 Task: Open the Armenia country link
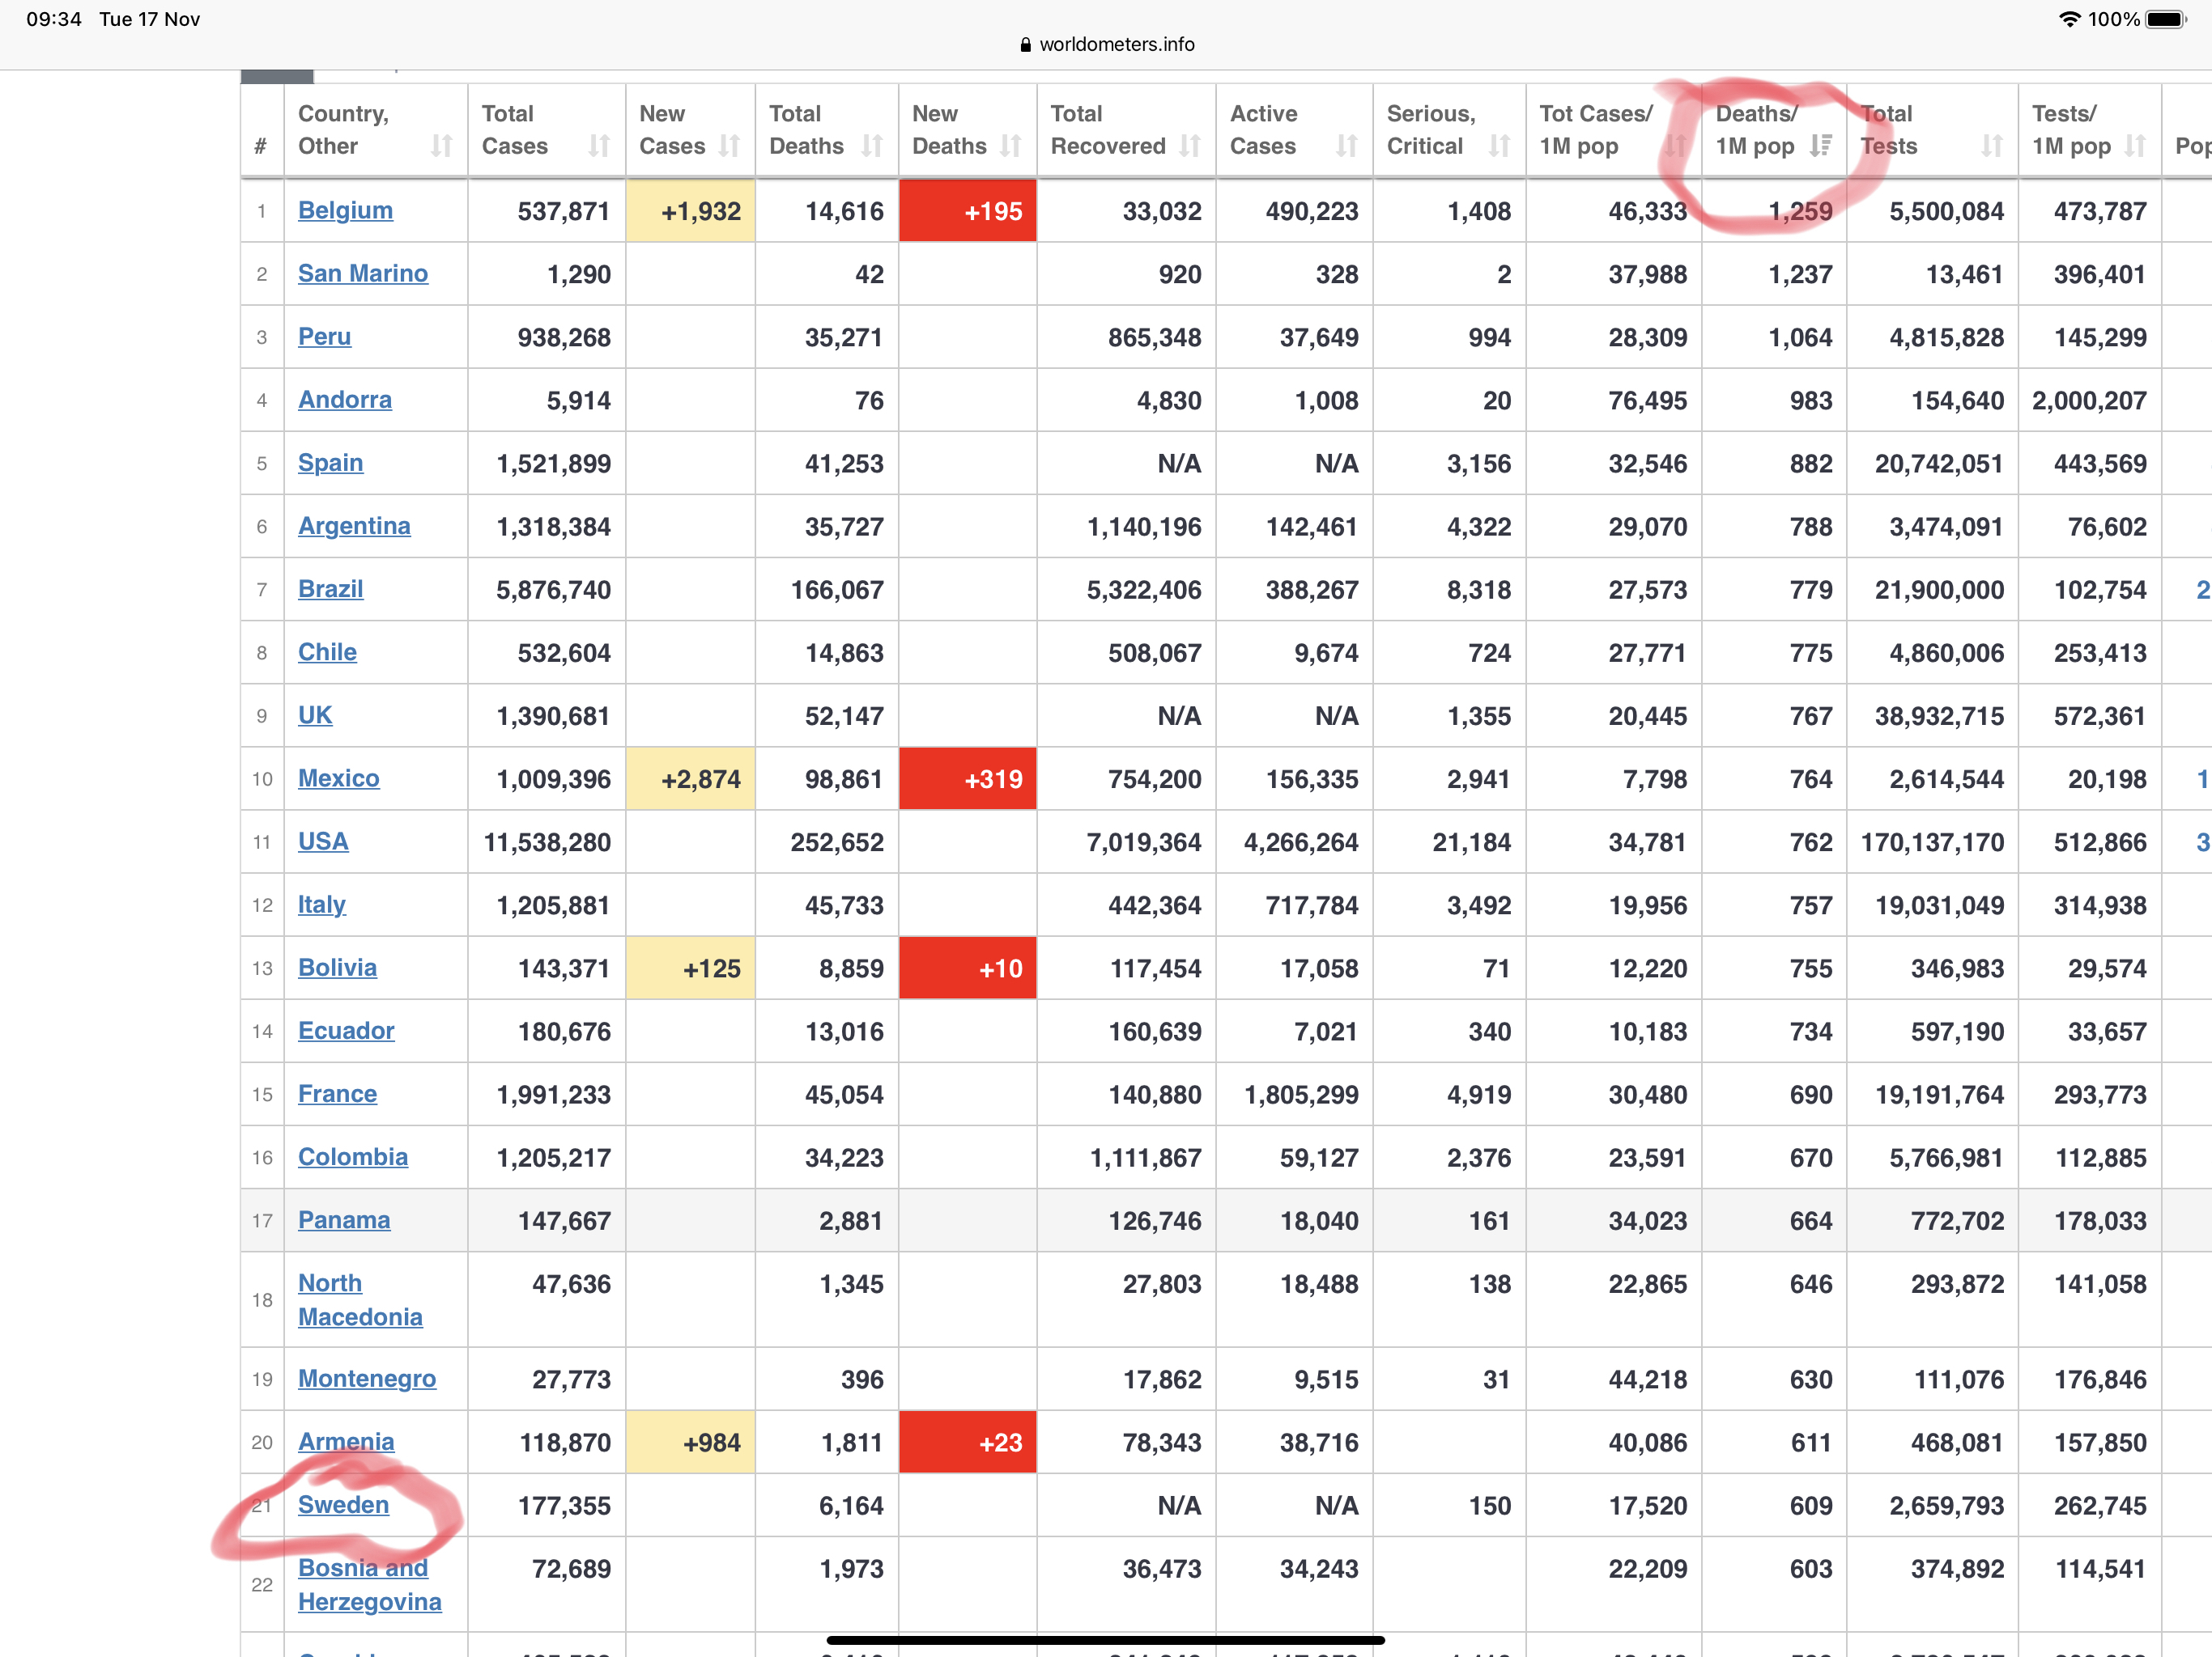click(x=346, y=1441)
